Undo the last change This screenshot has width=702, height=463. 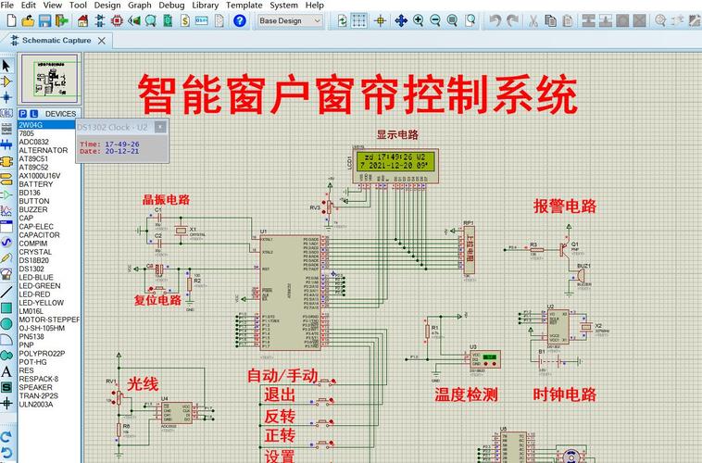(x=495, y=20)
